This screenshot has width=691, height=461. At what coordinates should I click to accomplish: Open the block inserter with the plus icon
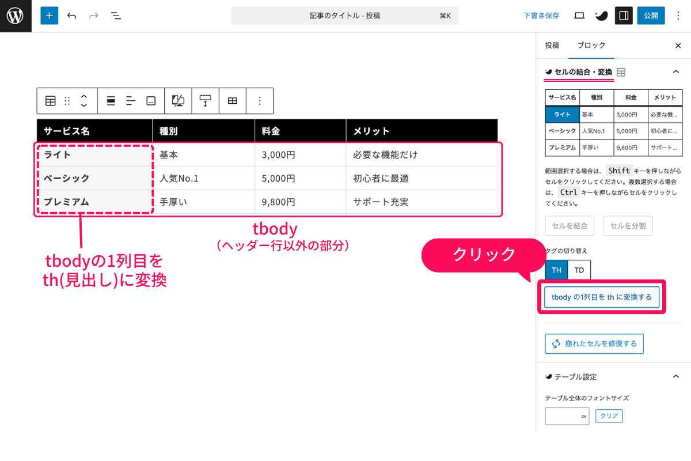click(49, 16)
